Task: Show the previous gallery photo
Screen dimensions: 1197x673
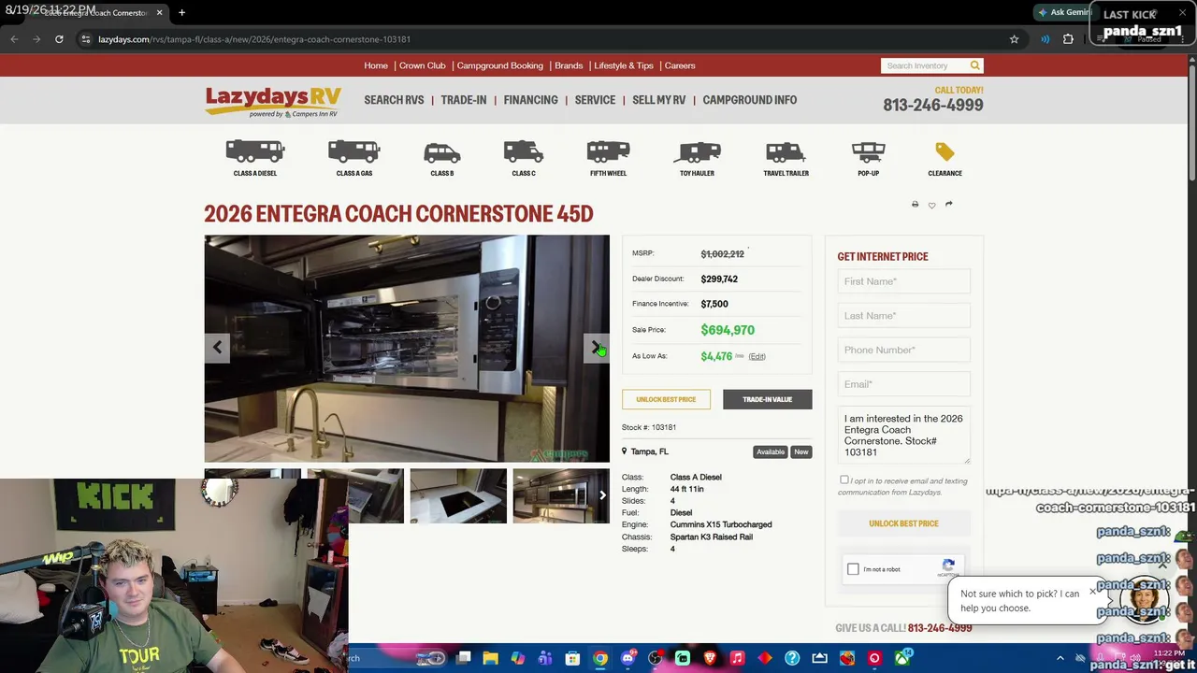Action: pyautogui.click(x=217, y=348)
